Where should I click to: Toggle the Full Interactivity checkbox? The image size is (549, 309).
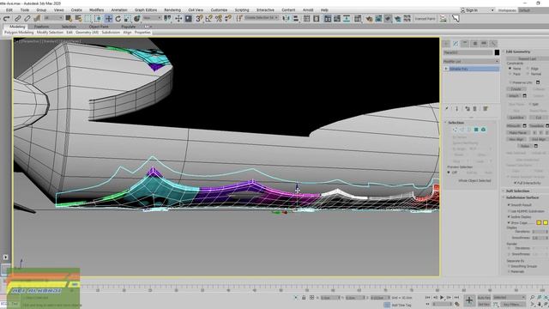click(515, 183)
